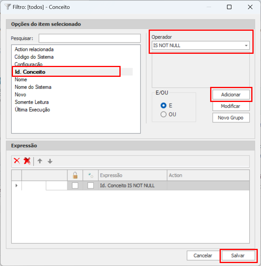Maximize the Filtro window
This screenshot has width=261, height=266.
[x=229, y=7]
